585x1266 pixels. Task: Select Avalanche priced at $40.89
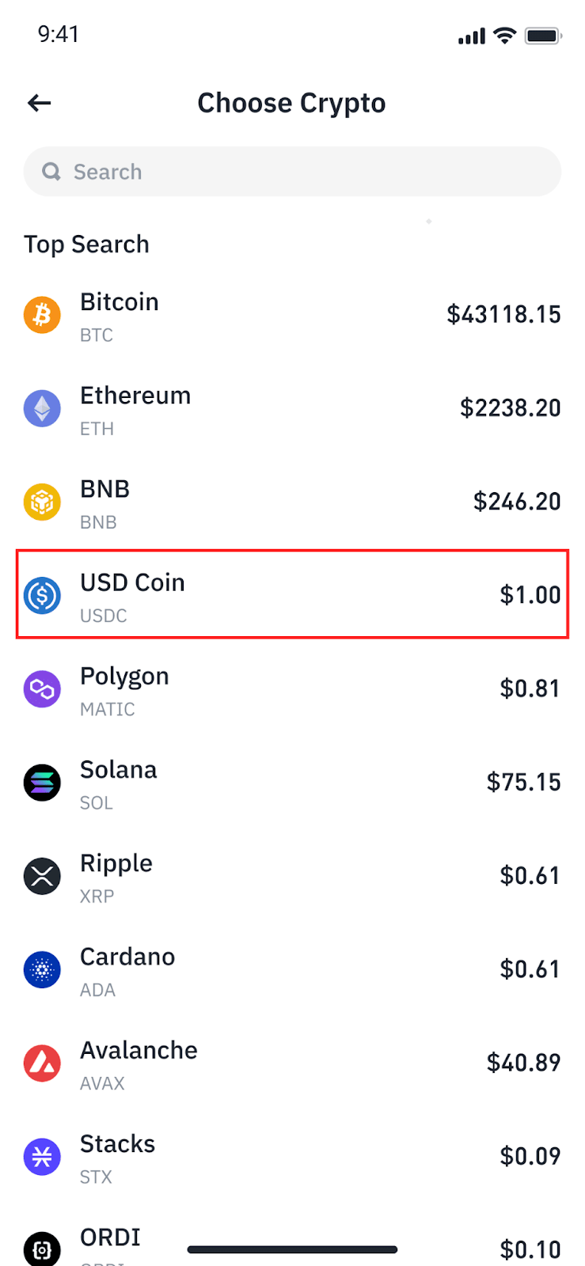[292, 1063]
